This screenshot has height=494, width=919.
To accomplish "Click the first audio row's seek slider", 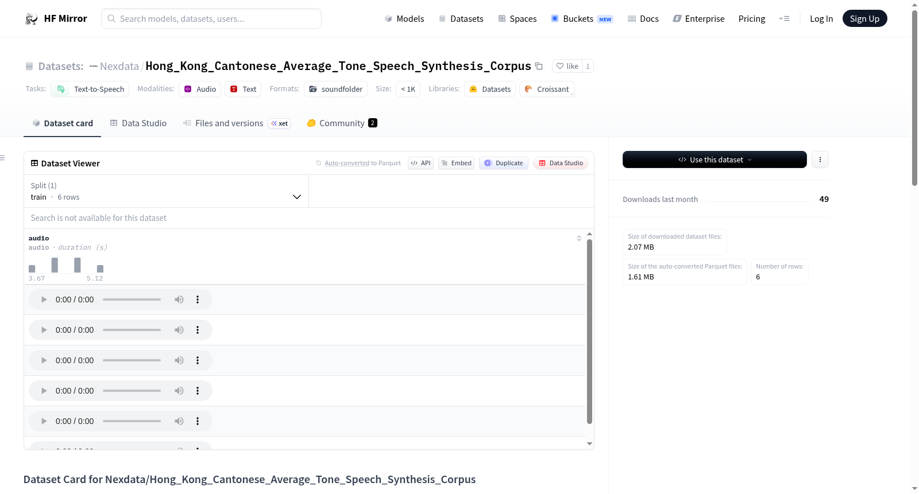I will (132, 299).
